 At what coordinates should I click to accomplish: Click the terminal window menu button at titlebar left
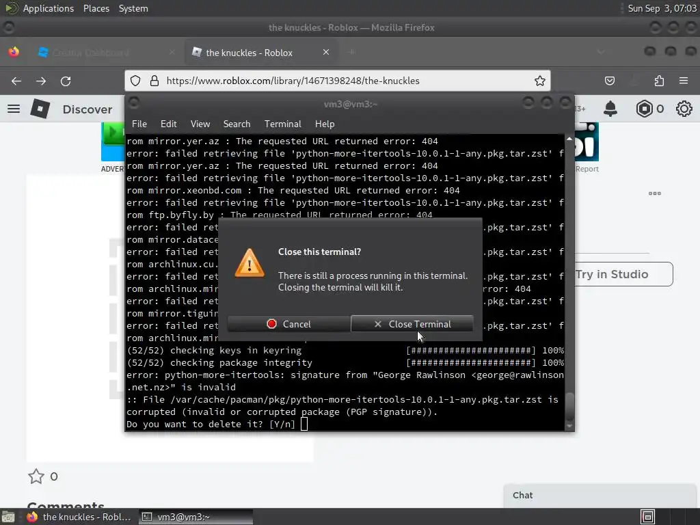tap(134, 103)
